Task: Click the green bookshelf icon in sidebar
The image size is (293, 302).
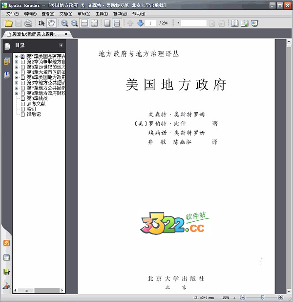Action: click(x=7, y=272)
